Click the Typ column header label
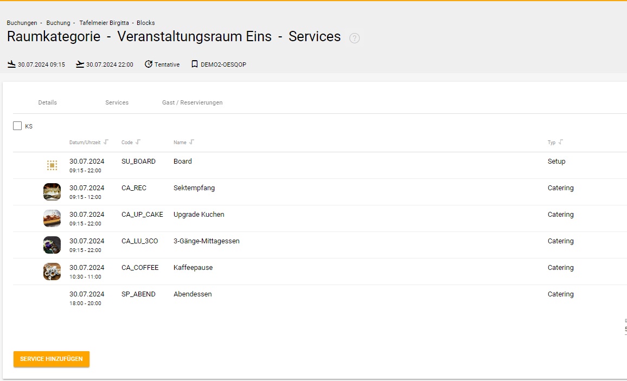627x381 pixels. coord(552,142)
